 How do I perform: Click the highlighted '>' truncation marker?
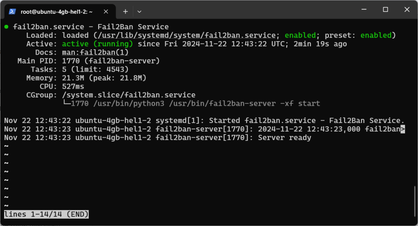pos(402,129)
